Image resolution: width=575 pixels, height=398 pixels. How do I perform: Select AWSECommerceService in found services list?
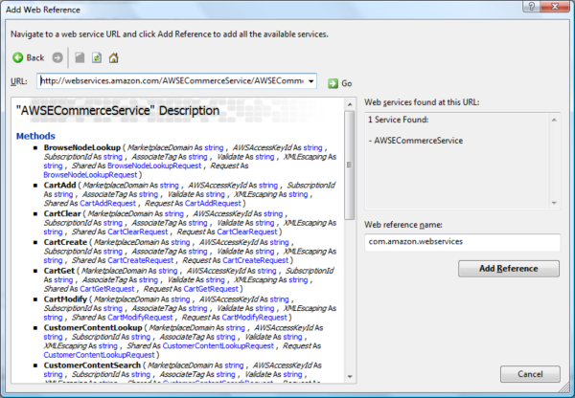(x=419, y=141)
